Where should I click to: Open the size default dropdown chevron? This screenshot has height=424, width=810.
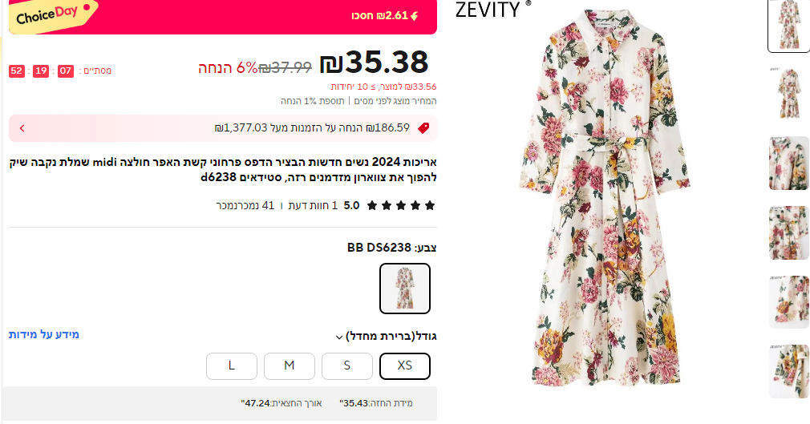339,337
